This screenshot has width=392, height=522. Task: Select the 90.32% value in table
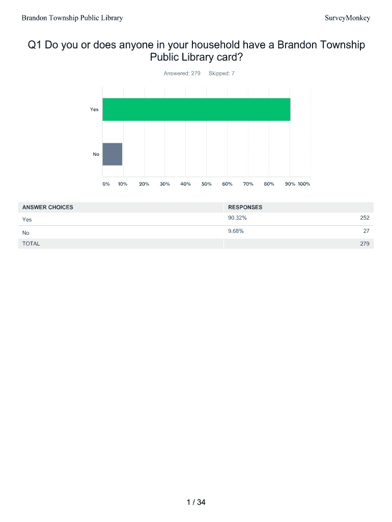tap(238, 219)
